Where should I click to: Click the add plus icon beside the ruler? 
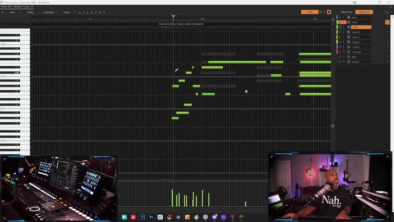tap(333, 19)
